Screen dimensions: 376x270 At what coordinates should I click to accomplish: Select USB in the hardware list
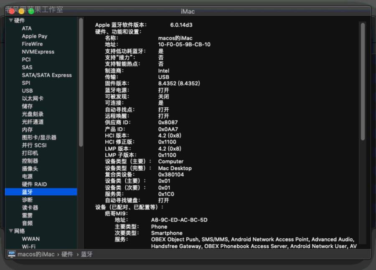tap(28, 91)
